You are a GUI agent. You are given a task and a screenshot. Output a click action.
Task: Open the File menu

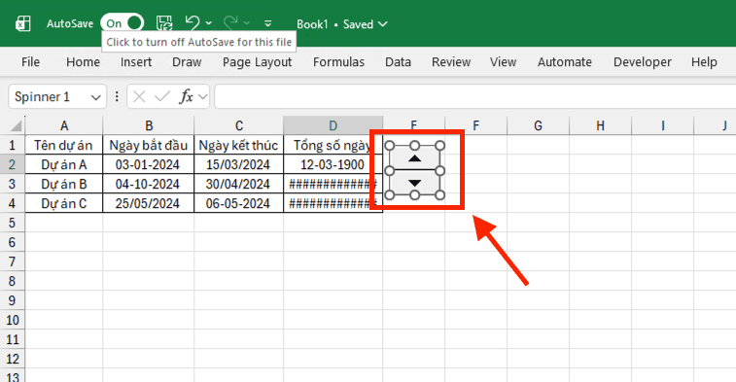(30, 62)
